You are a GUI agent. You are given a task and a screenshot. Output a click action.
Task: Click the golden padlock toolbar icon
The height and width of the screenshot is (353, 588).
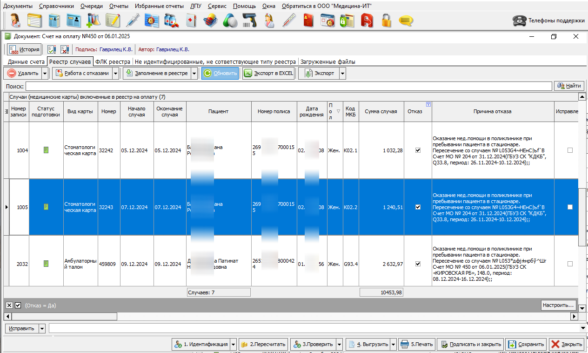pos(387,20)
